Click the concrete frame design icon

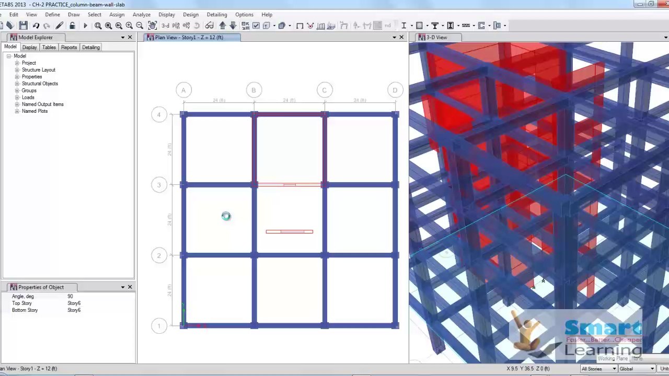[x=419, y=26]
